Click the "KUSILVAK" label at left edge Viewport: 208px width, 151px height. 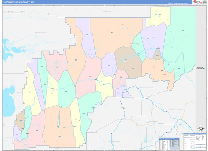pyautogui.click(x=8, y=138)
